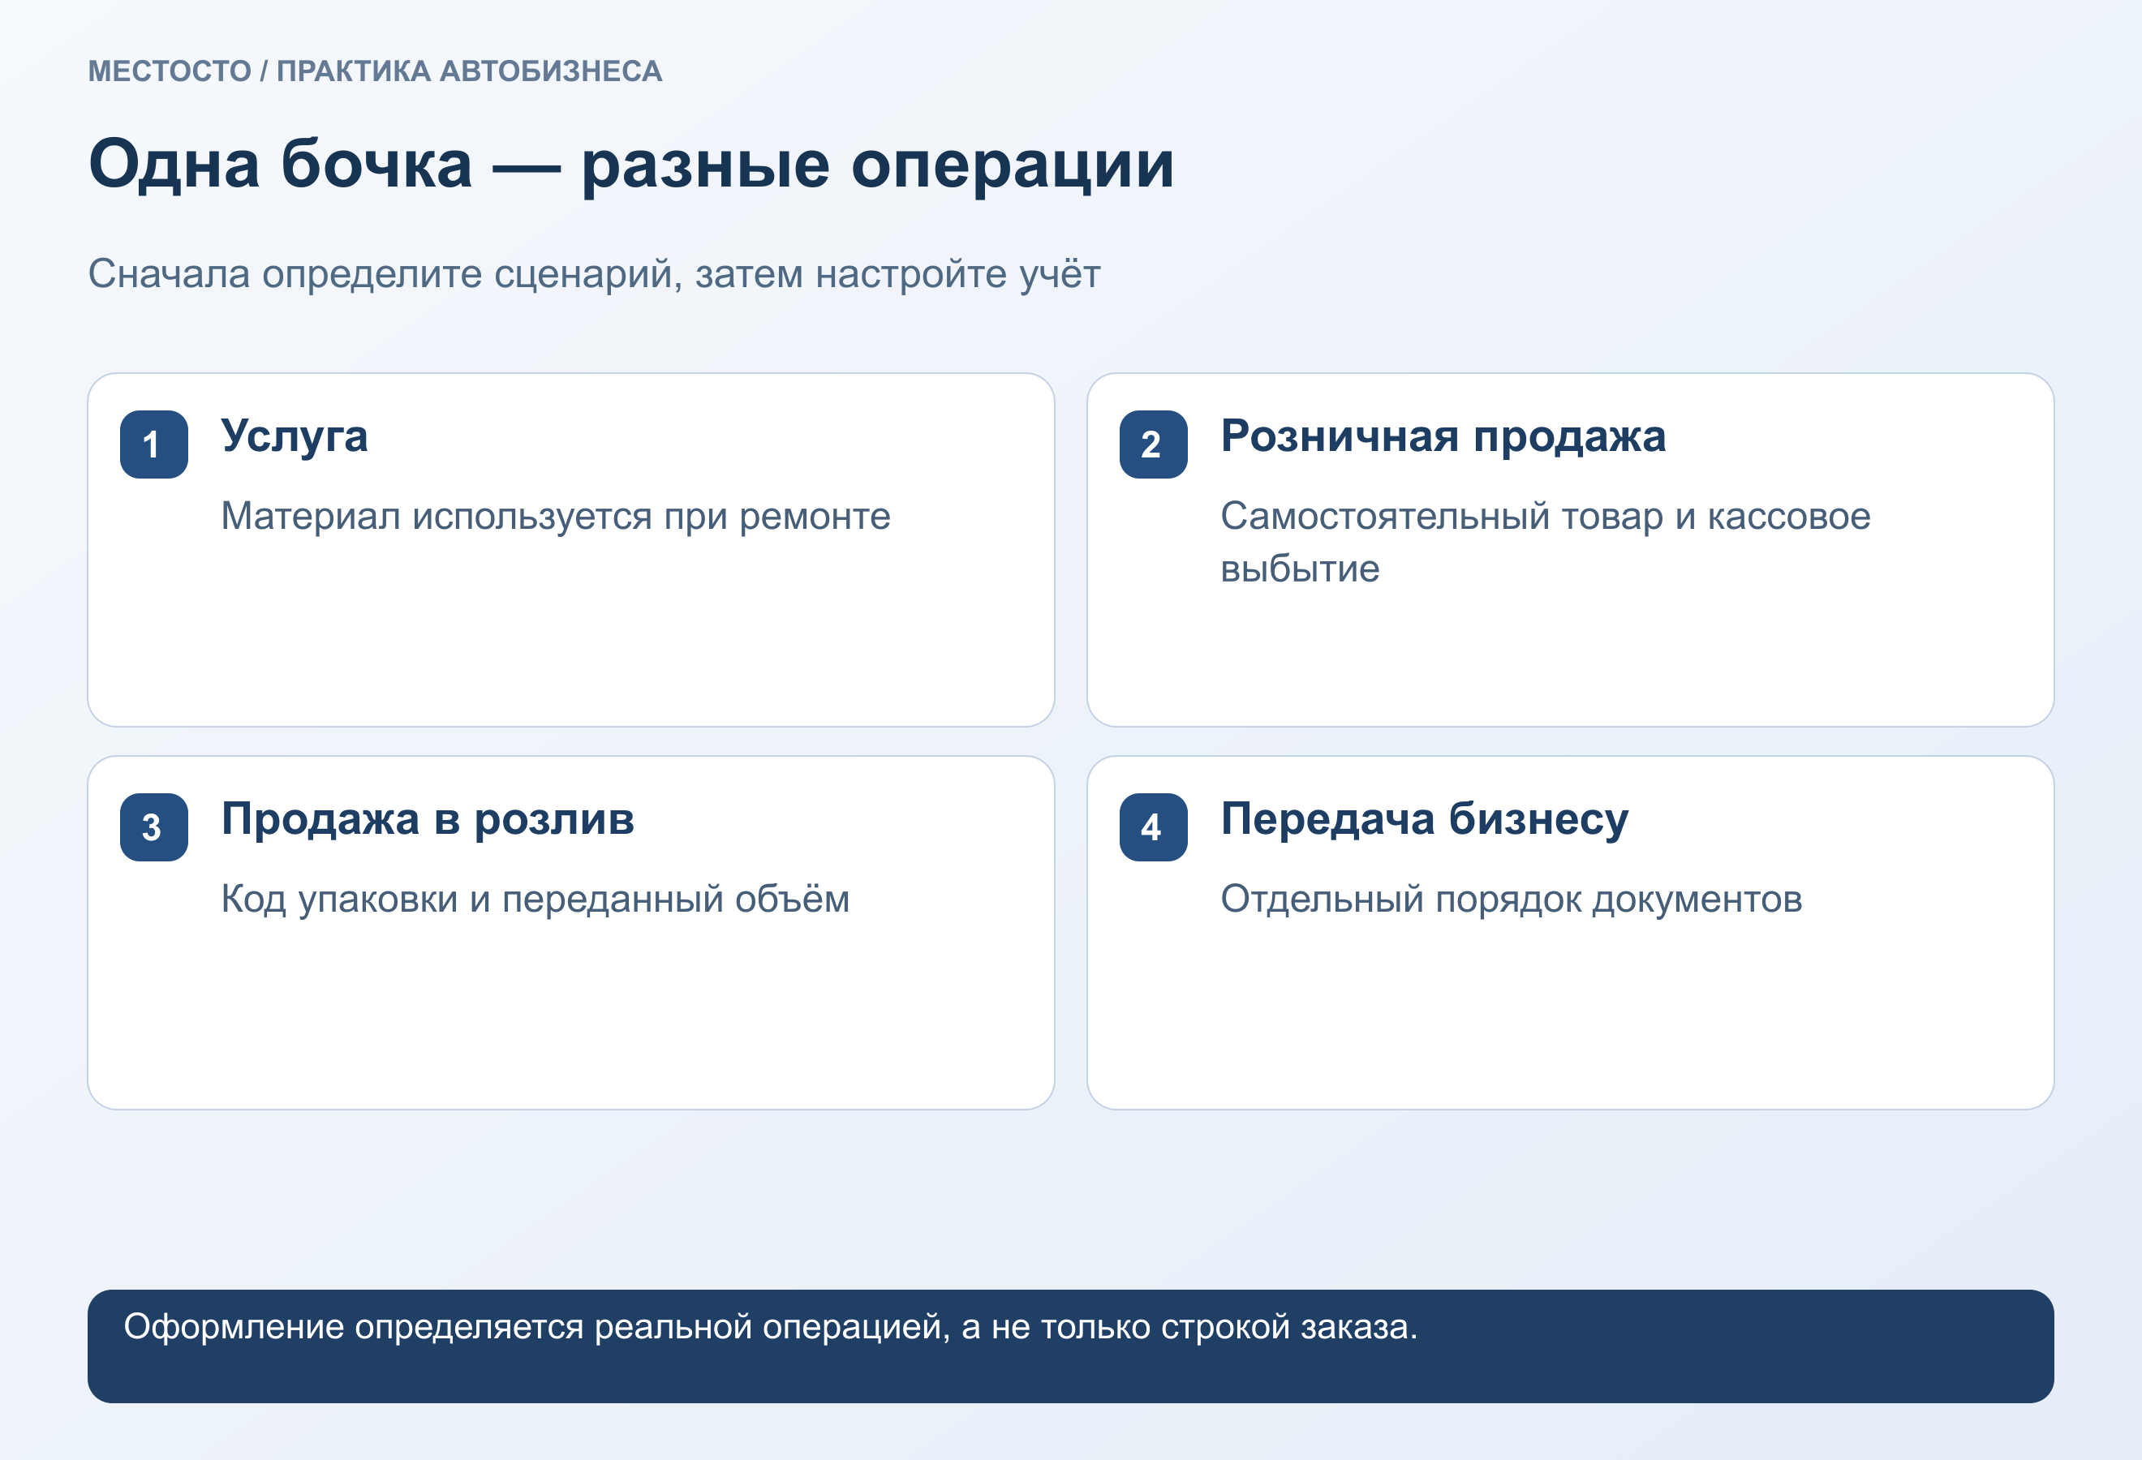Click the number 4 badge on Передача бизнесу card
This screenshot has height=1460, width=2142.
(x=1153, y=827)
